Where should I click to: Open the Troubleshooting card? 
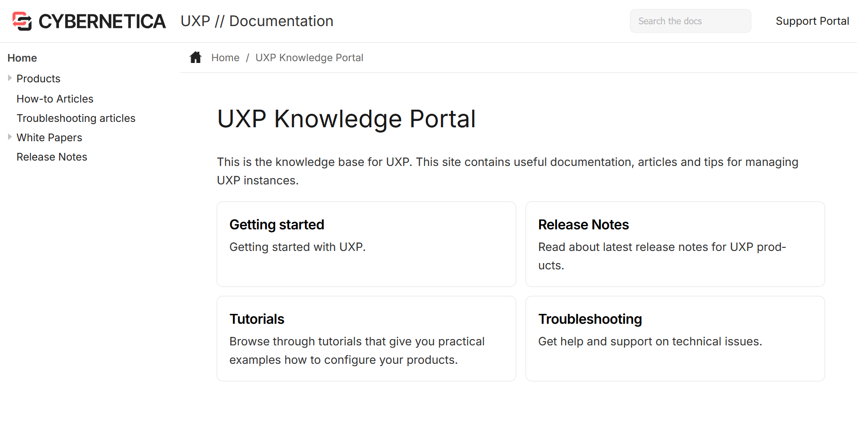pos(675,338)
